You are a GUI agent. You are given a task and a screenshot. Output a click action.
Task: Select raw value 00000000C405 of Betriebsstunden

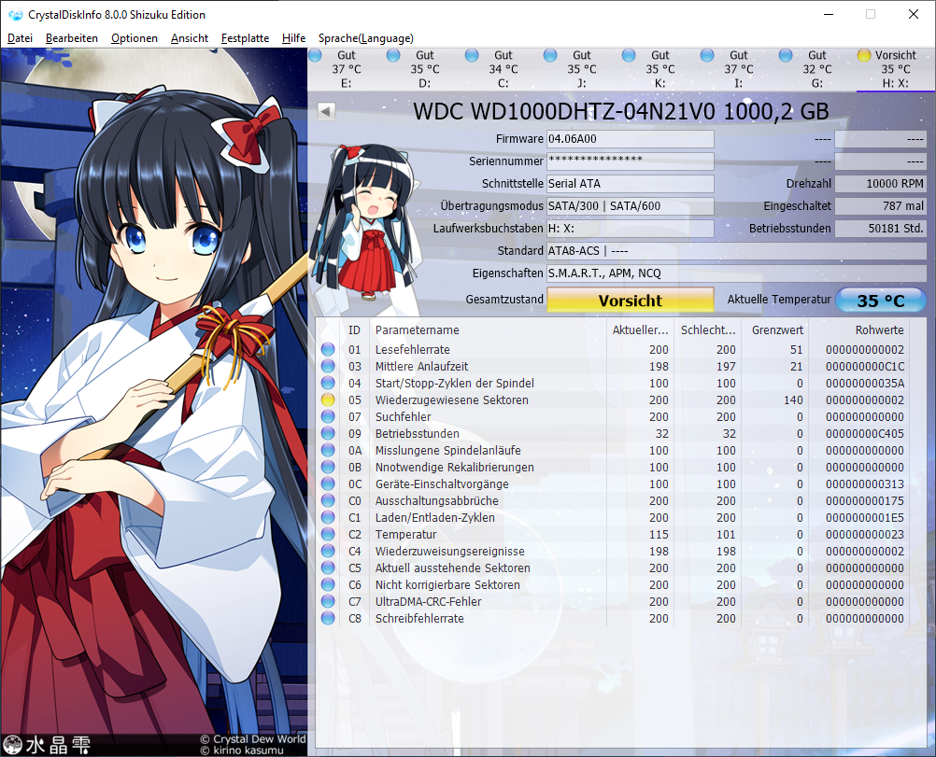pos(865,434)
